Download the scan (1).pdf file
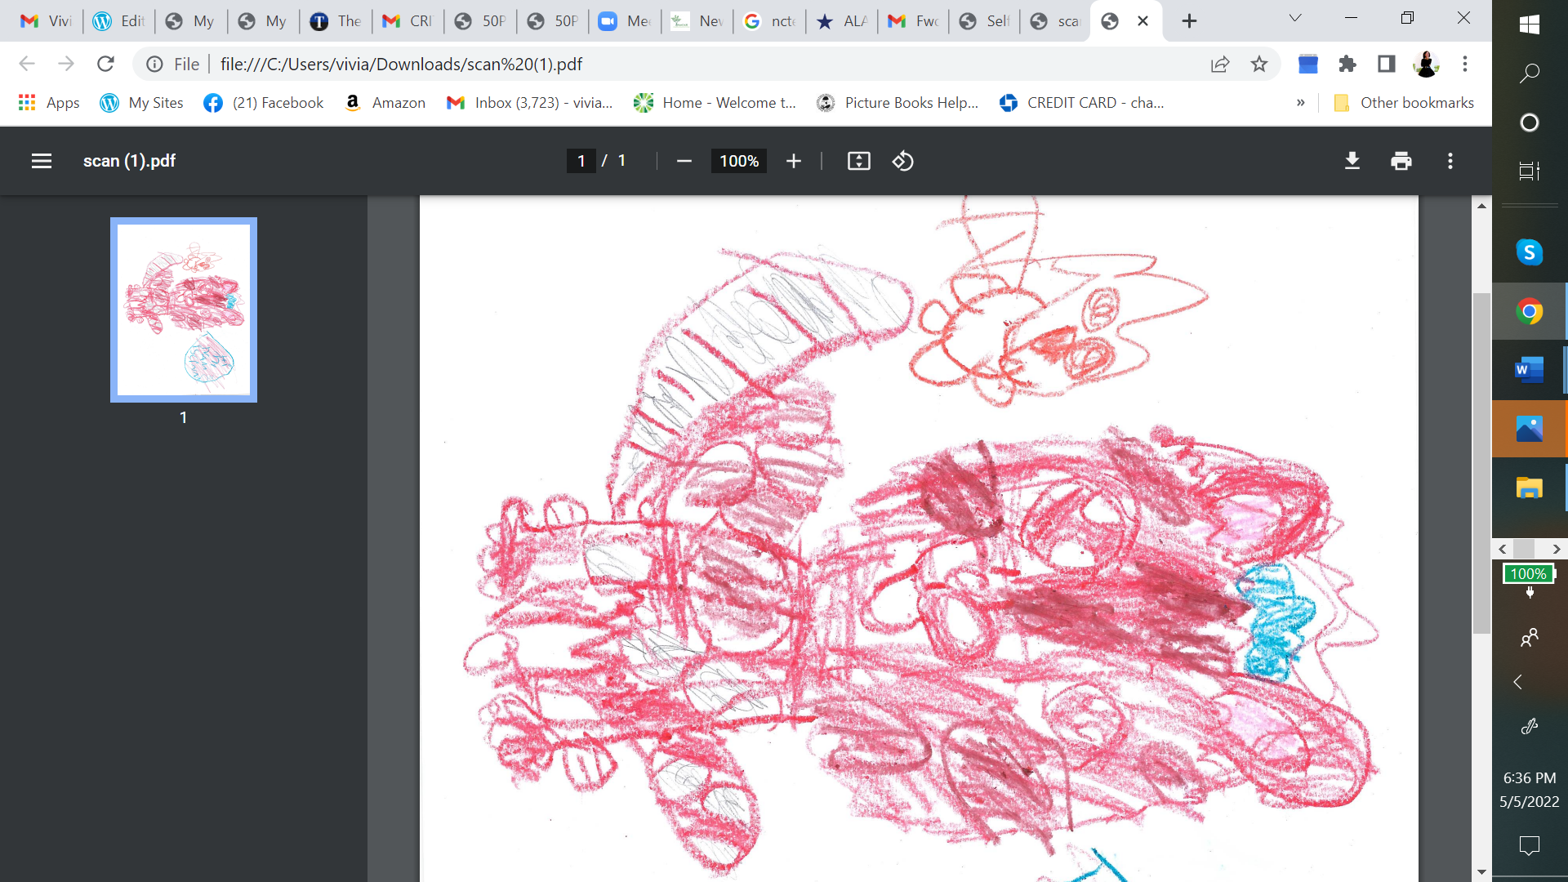Viewport: 1568px width, 882px height. (x=1352, y=161)
